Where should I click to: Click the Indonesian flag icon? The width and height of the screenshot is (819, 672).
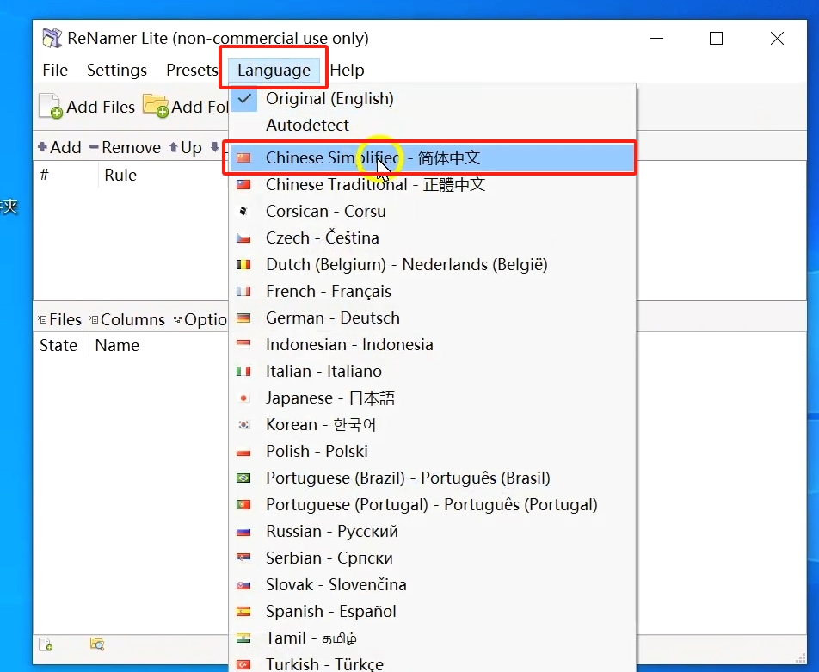pyautogui.click(x=243, y=344)
